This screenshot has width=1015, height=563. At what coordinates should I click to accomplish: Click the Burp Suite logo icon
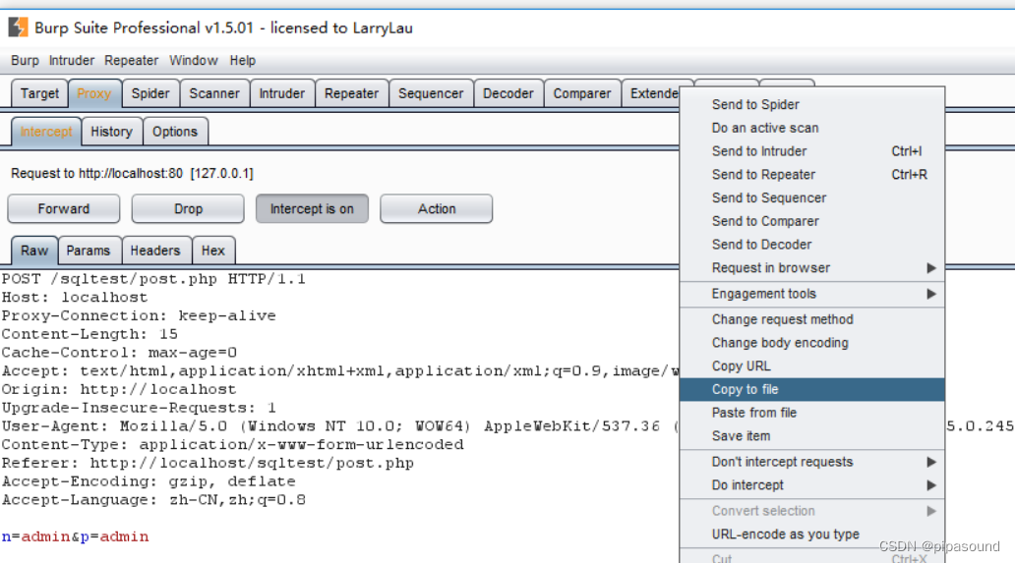18,28
